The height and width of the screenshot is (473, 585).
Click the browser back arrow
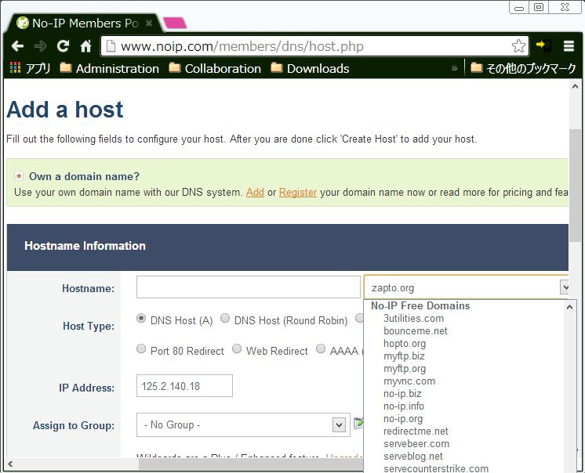coord(17,46)
